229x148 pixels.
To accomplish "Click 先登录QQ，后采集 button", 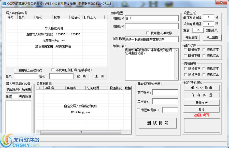I will pos(19,89).
